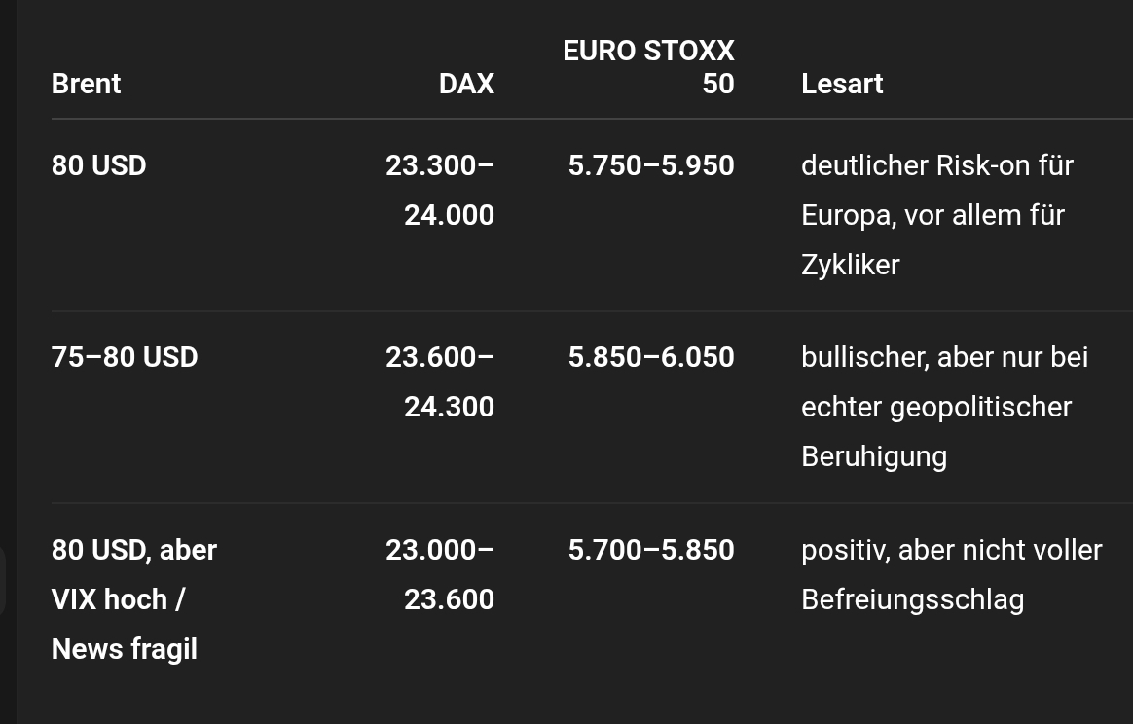1133x724 pixels.
Task: Click the EURO STOXX value 5.750–5.950
Action: coord(651,165)
